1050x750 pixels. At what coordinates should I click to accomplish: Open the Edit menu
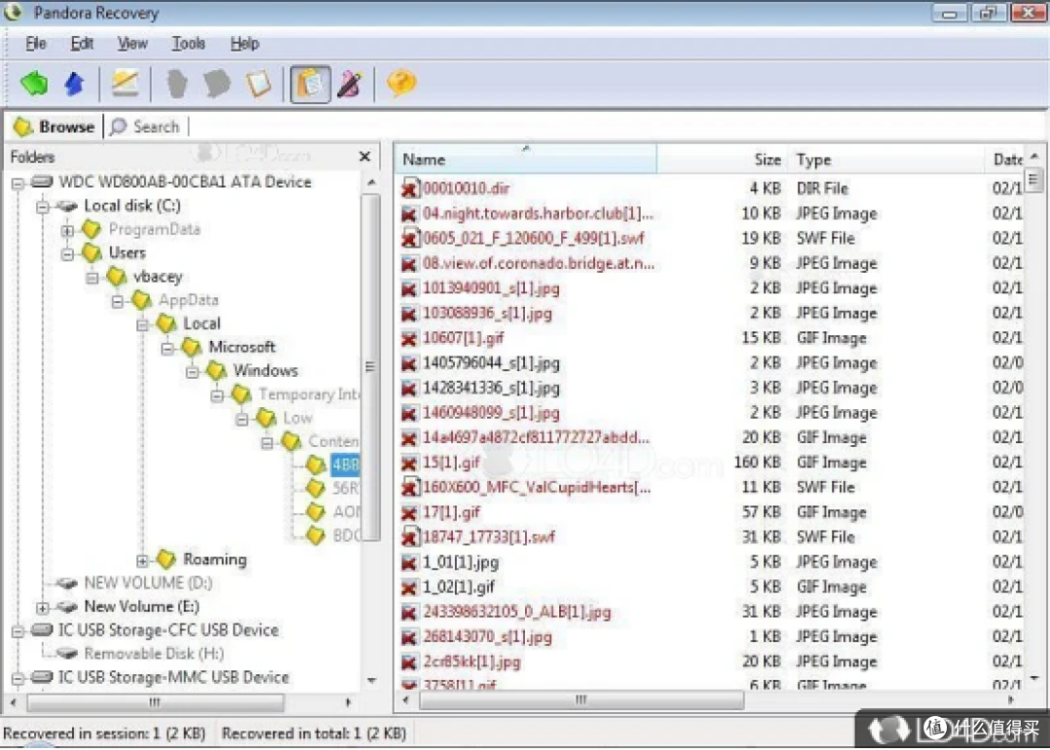[82, 44]
